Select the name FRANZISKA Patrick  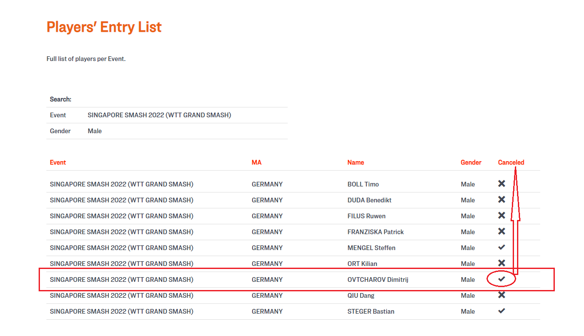pyautogui.click(x=375, y=232)
